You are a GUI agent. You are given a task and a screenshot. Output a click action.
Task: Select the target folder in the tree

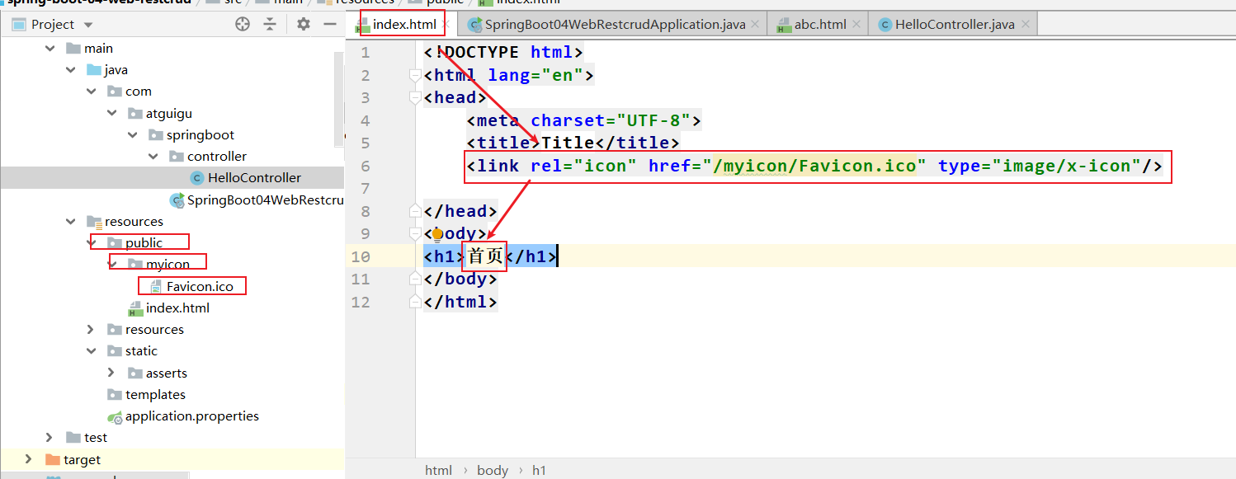pyautogui.click(x=82, y=459)
